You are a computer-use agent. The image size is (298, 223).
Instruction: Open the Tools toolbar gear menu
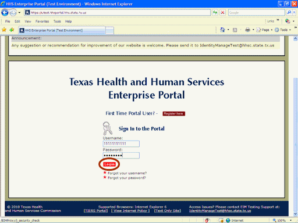tap(283, 30)
